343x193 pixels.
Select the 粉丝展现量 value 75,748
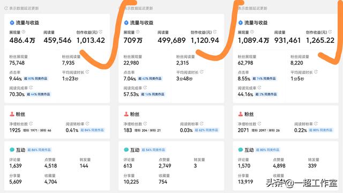point(17,63)
